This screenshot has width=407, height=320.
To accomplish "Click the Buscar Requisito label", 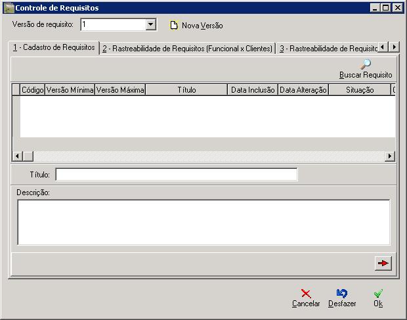I will [x=366, y=75].
